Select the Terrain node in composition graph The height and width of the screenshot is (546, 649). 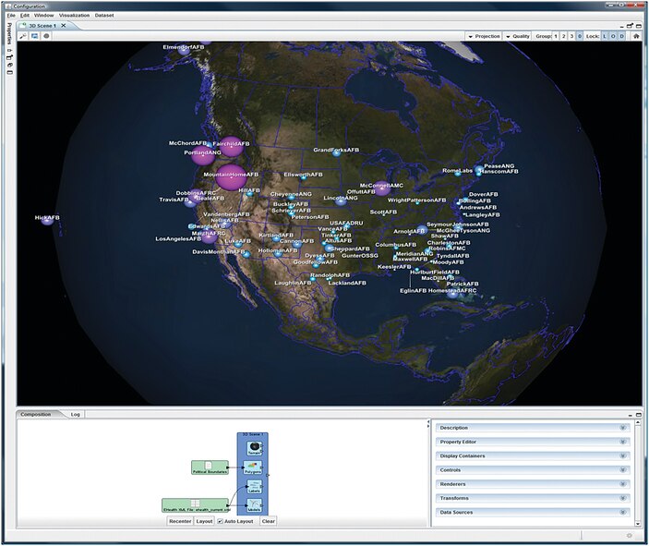click(x=255, y=448)
